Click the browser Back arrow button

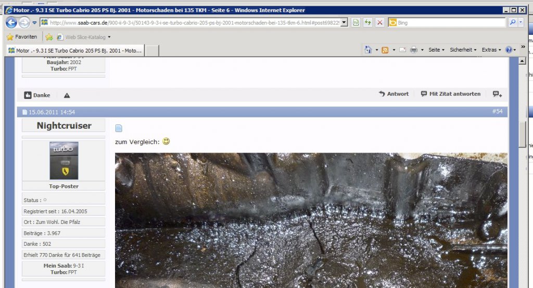pyautogui.click(x=11, y=23)
